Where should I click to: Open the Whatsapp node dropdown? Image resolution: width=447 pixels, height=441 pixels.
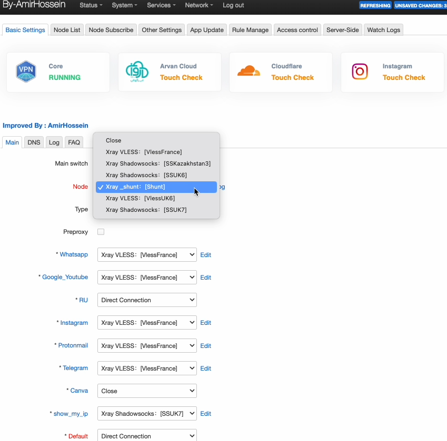pyautogui.click(x=147, y=255)
